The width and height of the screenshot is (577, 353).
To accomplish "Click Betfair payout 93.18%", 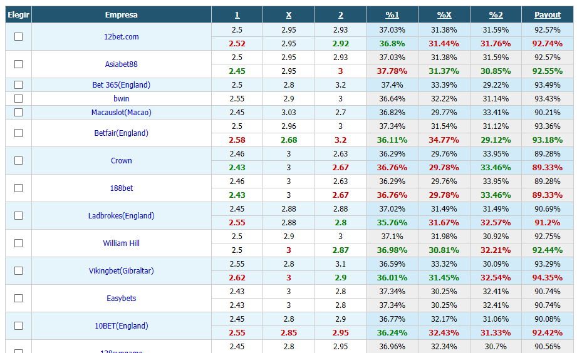I will (x=548, y=140).
